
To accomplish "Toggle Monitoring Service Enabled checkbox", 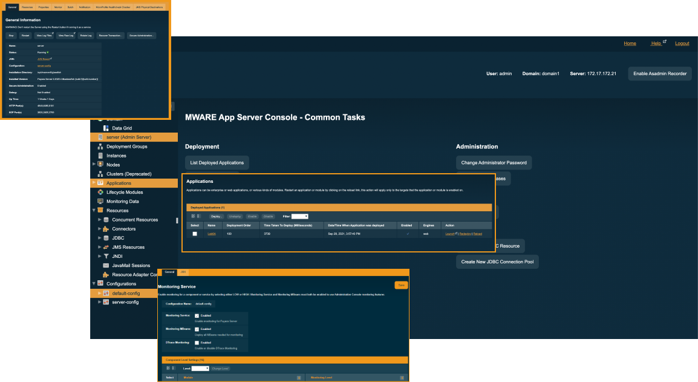I will coord(197,315).
